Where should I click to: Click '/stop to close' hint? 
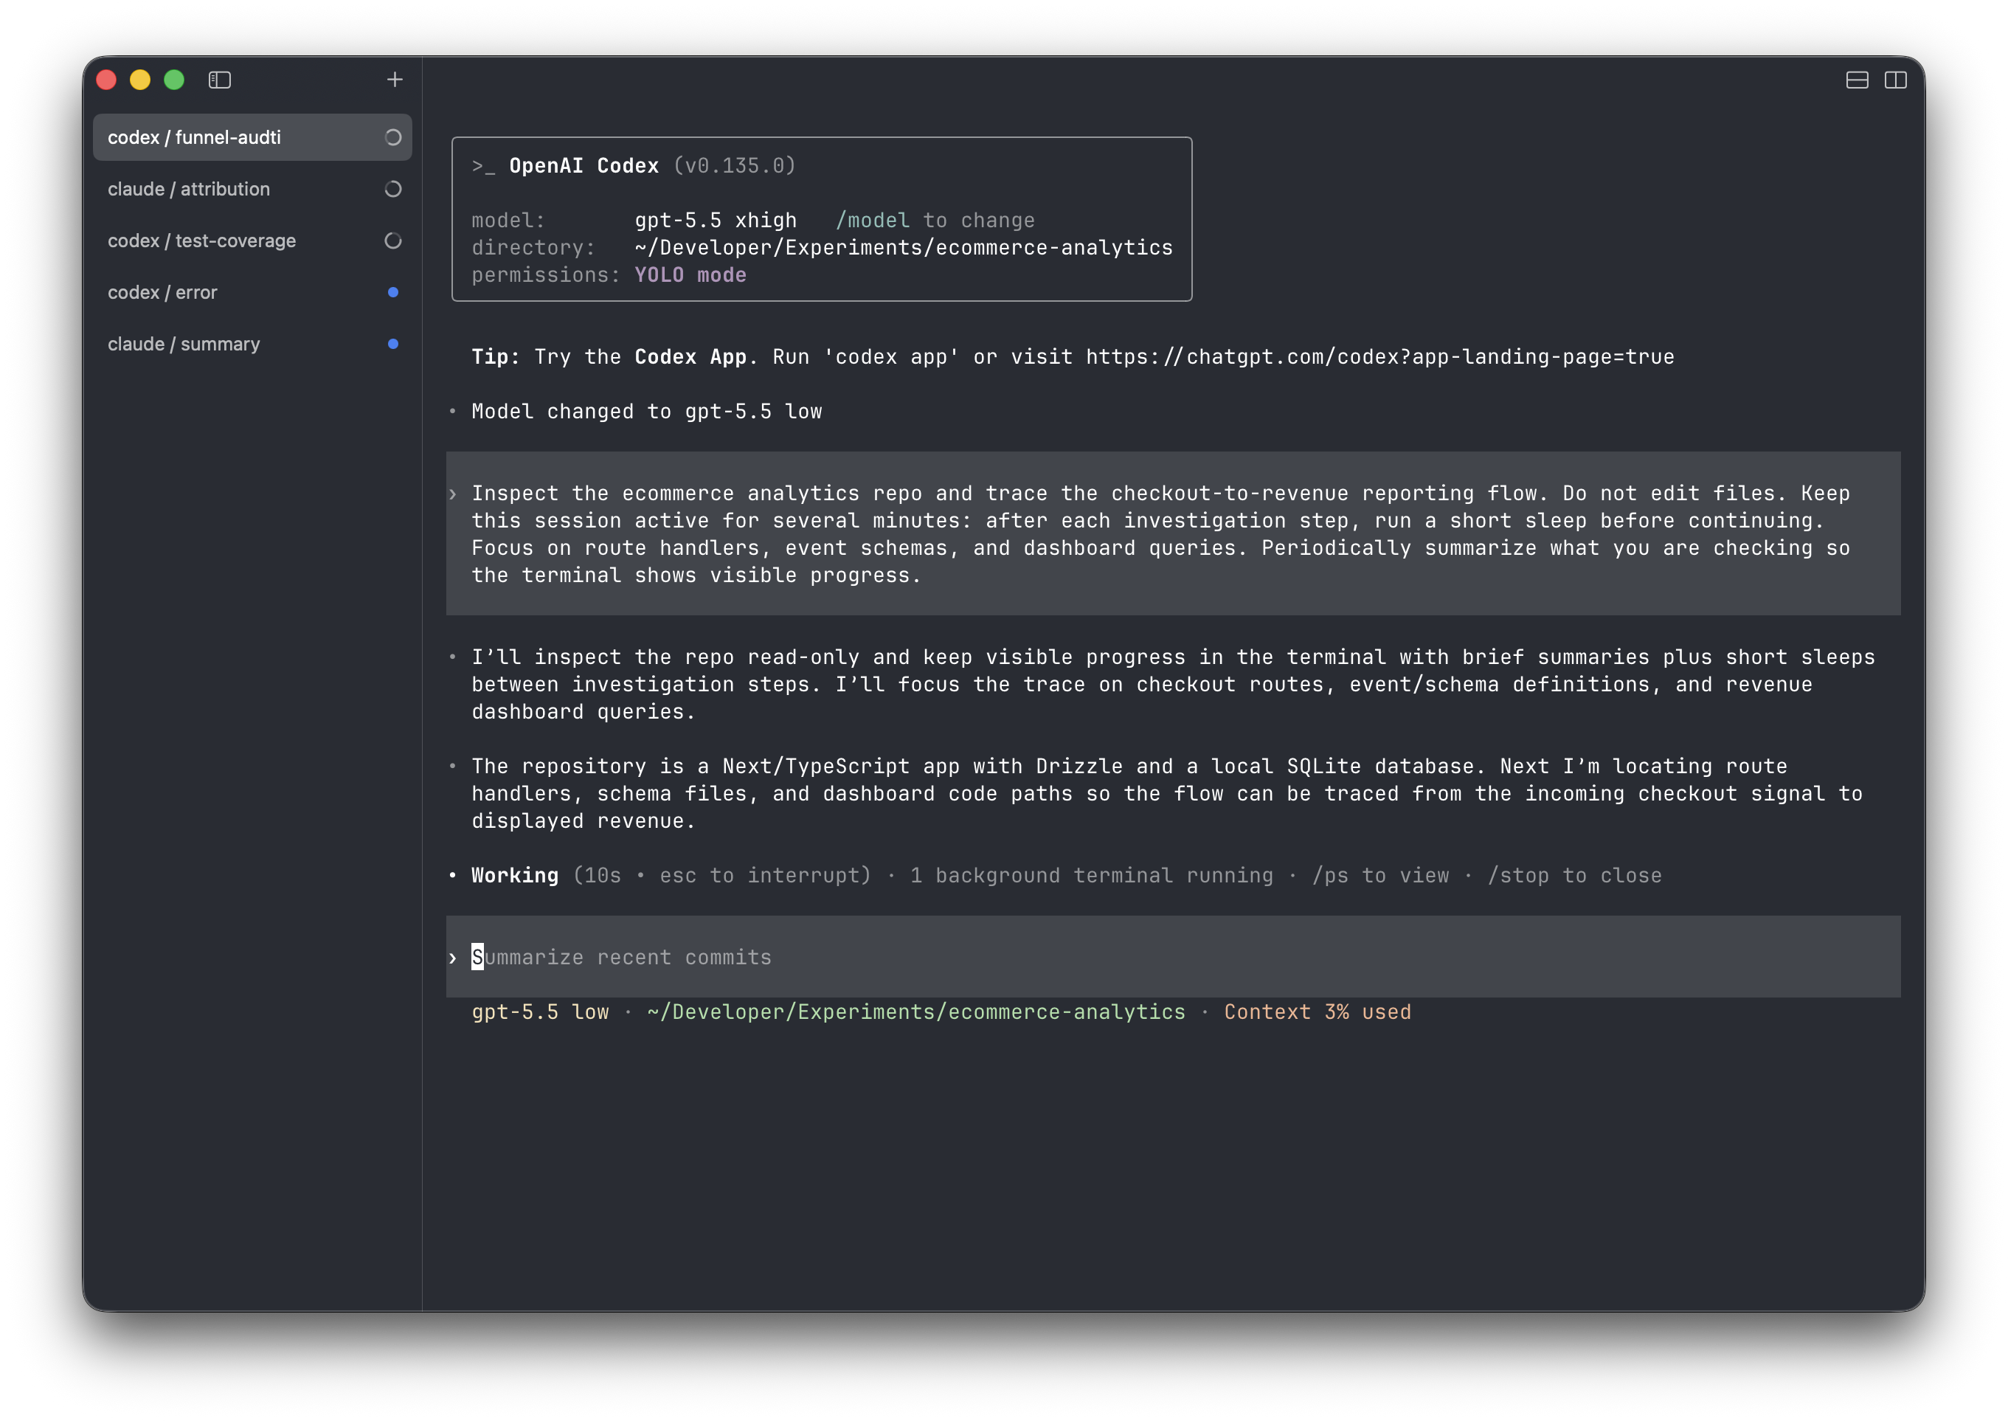click(x=1574, y=875)
